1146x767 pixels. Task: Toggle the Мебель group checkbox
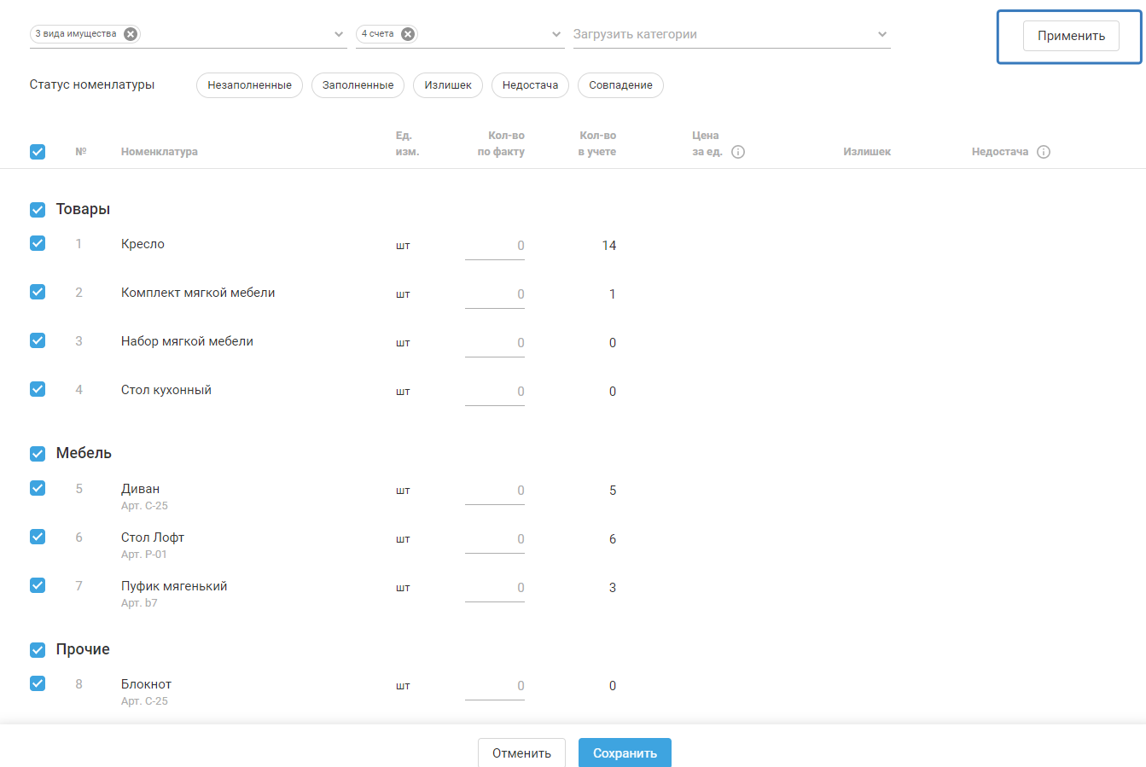pos(38,454)
